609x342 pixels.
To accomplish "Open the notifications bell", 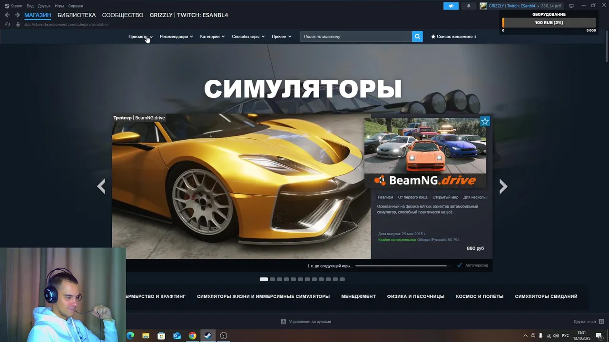I will (x=469, y=6).
